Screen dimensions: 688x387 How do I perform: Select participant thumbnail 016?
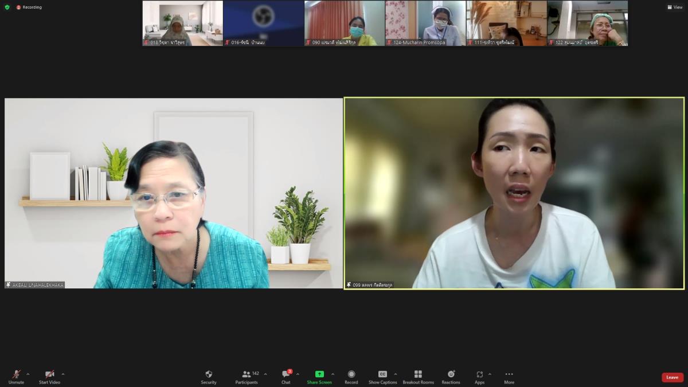(x=263, y=23)
